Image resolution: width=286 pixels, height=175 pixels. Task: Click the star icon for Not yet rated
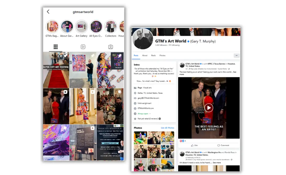135,119
